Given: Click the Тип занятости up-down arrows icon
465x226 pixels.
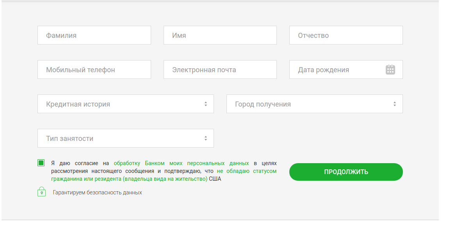Looking at the screenshot, I should pyautogui.click(x=205, y=139).
